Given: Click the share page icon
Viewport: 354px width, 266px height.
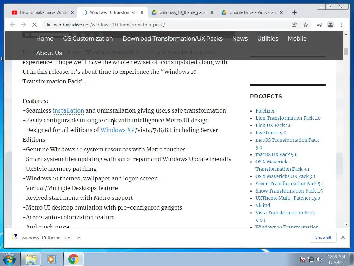Looking at the screenshot, I should coord(295,25).
